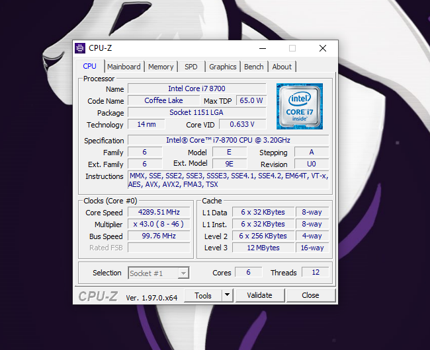Click the core speed '4289.51 MHz'

159,212
